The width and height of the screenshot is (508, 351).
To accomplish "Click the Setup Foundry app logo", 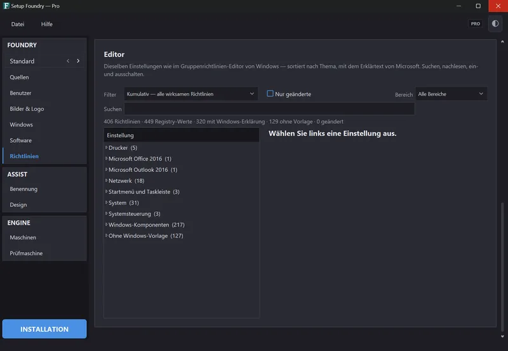I will [6, 6].
